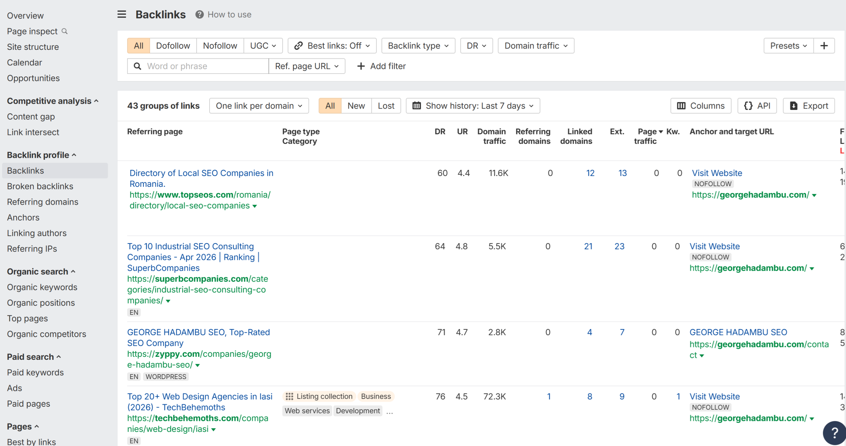Click the How to use help icon
The height and width of the screenshot is (446, 846).
199,15
